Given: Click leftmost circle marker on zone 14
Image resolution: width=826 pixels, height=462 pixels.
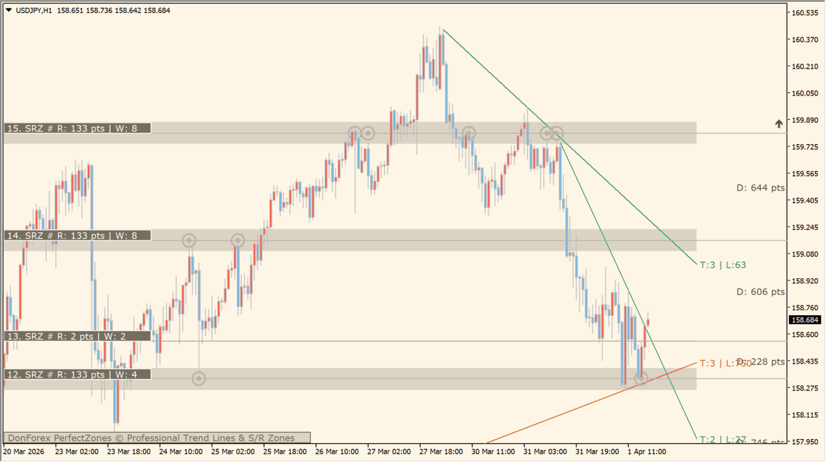Looking at the screenshot, I should pyautogui.click(x=189, y=241).
